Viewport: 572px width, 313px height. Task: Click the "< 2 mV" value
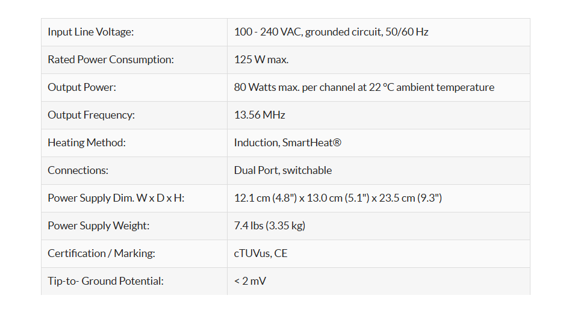point(250,281)
